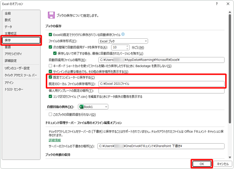The height and width of the screenshot is (169, 234).
Task: Click the サーバーのファイルの下書きの場所 field
Action: [161, 146]
